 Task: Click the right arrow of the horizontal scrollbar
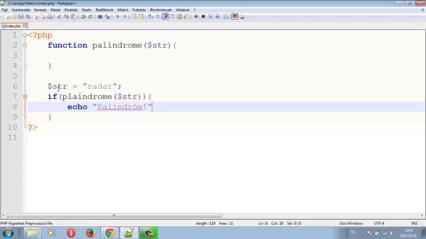pyautogui.click(x=422, y=215)
